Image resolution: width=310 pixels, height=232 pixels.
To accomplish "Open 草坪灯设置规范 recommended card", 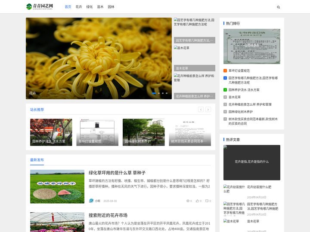I will point(97,132).
